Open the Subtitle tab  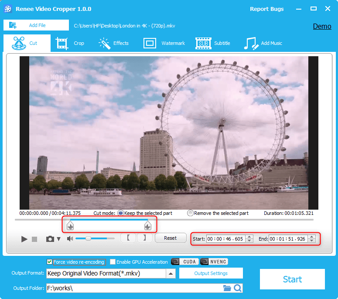coord(213,43)
